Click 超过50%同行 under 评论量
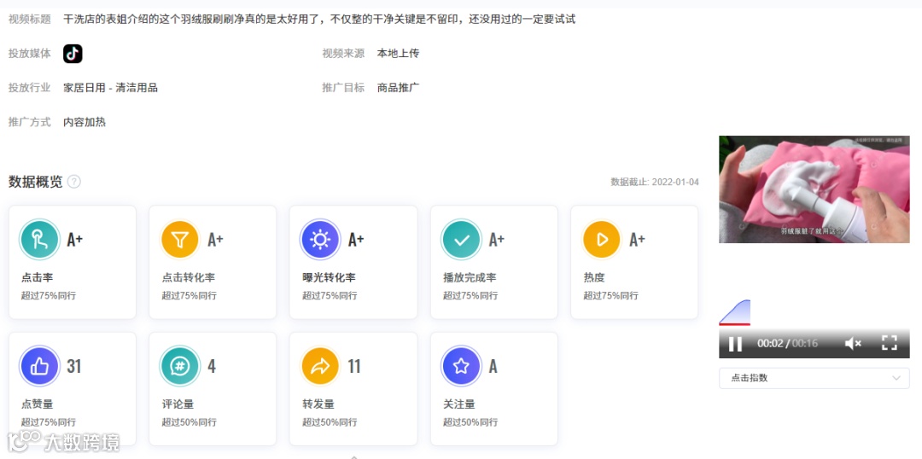Screen dimensions: 922x459 click(x=189, y=422)
